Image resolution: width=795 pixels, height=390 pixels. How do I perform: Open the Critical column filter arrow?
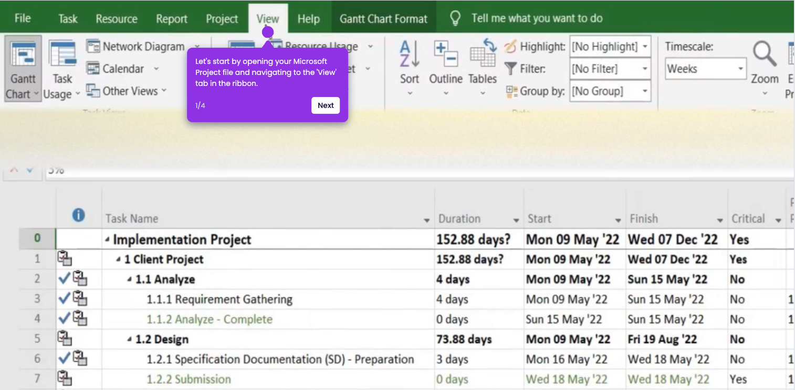pyautogui.click(x=778, y=220)
